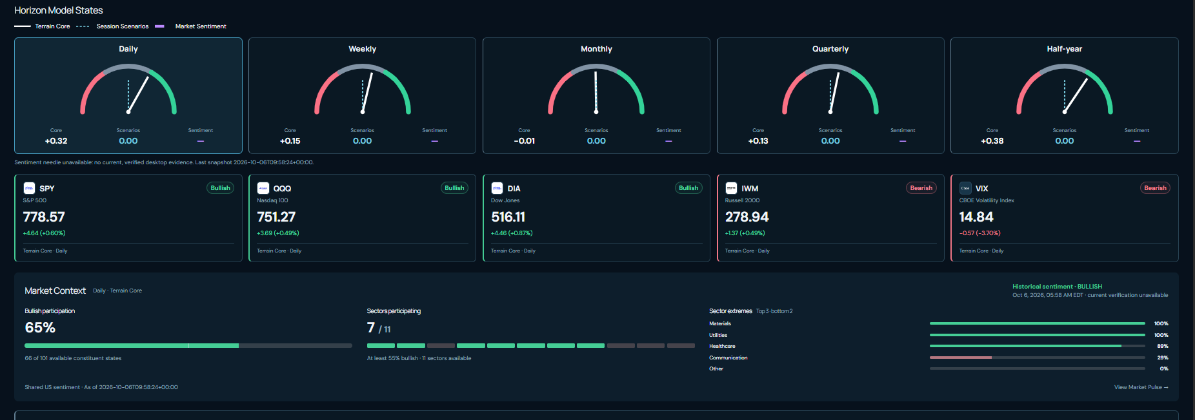Open the View Market Pulse link

1141,387
